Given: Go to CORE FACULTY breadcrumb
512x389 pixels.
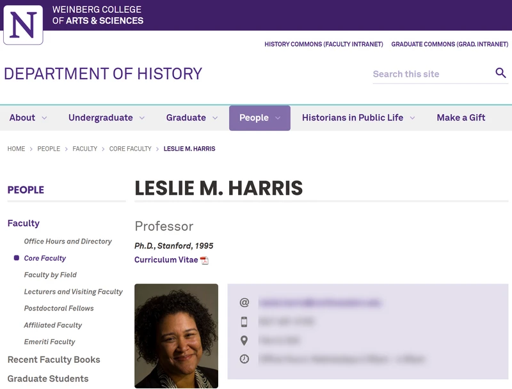Looking at the screenshot, I should (x=131, y=149).
